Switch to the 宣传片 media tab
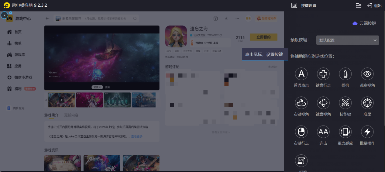This screenshot has width=385, height=172. pyautogui.click(x=97, y=87)
